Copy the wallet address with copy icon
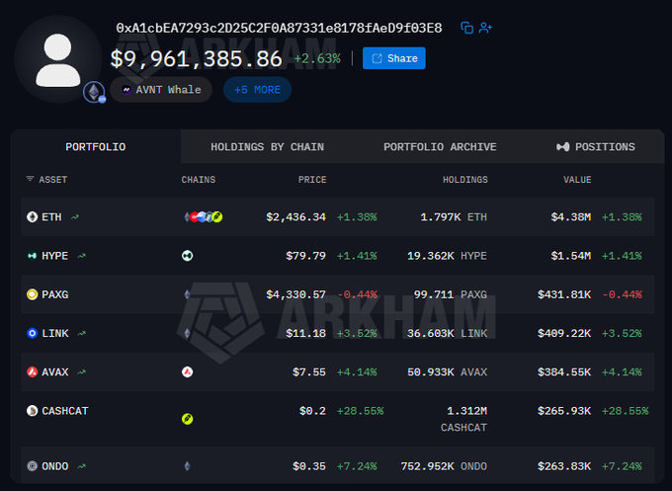This screenshot has width=672, height=491. [x=466, y=28]
